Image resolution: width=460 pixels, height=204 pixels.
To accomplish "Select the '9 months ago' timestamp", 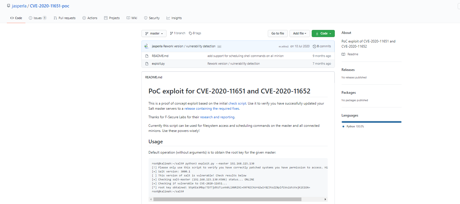I will coord(322,56).
